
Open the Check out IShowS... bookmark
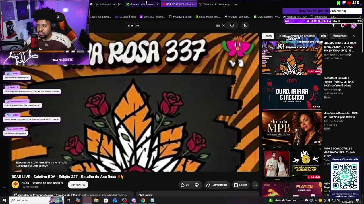click(101, 17)
